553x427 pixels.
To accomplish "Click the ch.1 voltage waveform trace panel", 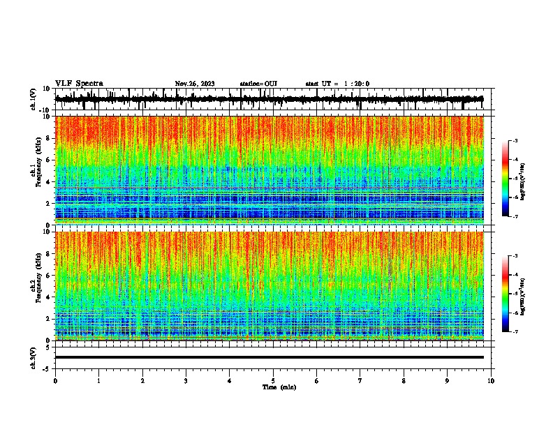I will 273,99.
